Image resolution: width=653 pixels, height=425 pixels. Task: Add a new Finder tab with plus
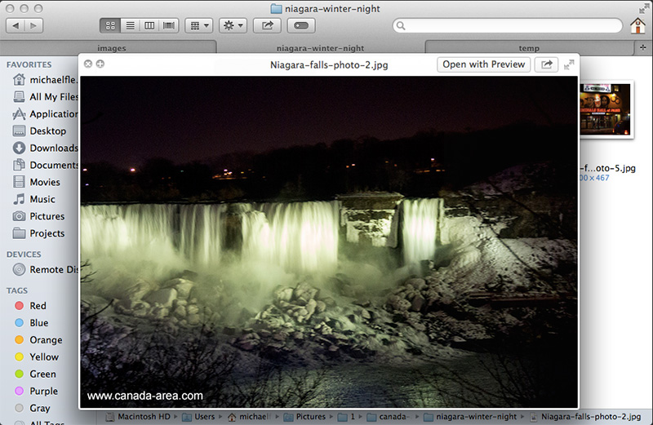click(642, 48)
